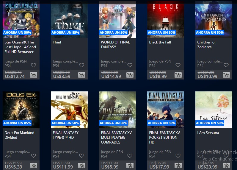Add Children of Zodiarcs to cart
Image resolution: width=237 pixels, height=170 pixels.
tap(226, 75)
